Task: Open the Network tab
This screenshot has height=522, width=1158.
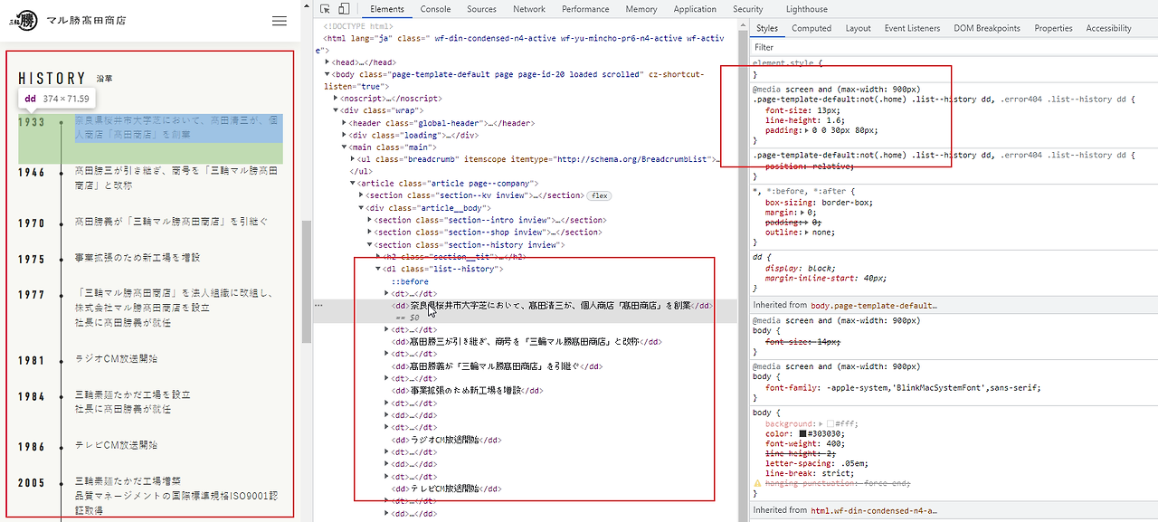Action: 529,9
